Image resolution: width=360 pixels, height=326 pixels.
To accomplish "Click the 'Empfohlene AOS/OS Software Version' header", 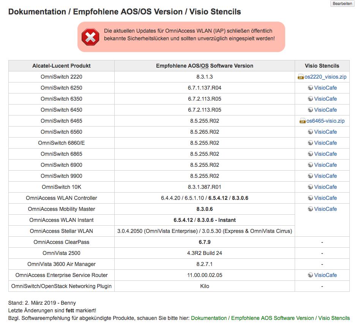I will [205, 66].
